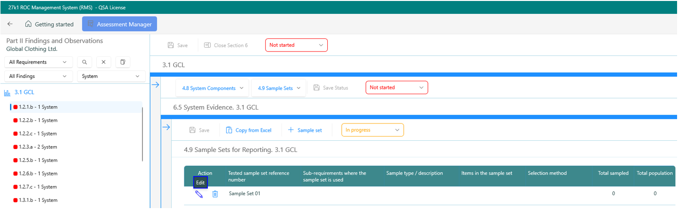Select requirement 1.2.3.a - 2 System

click(x=38, y=147)
